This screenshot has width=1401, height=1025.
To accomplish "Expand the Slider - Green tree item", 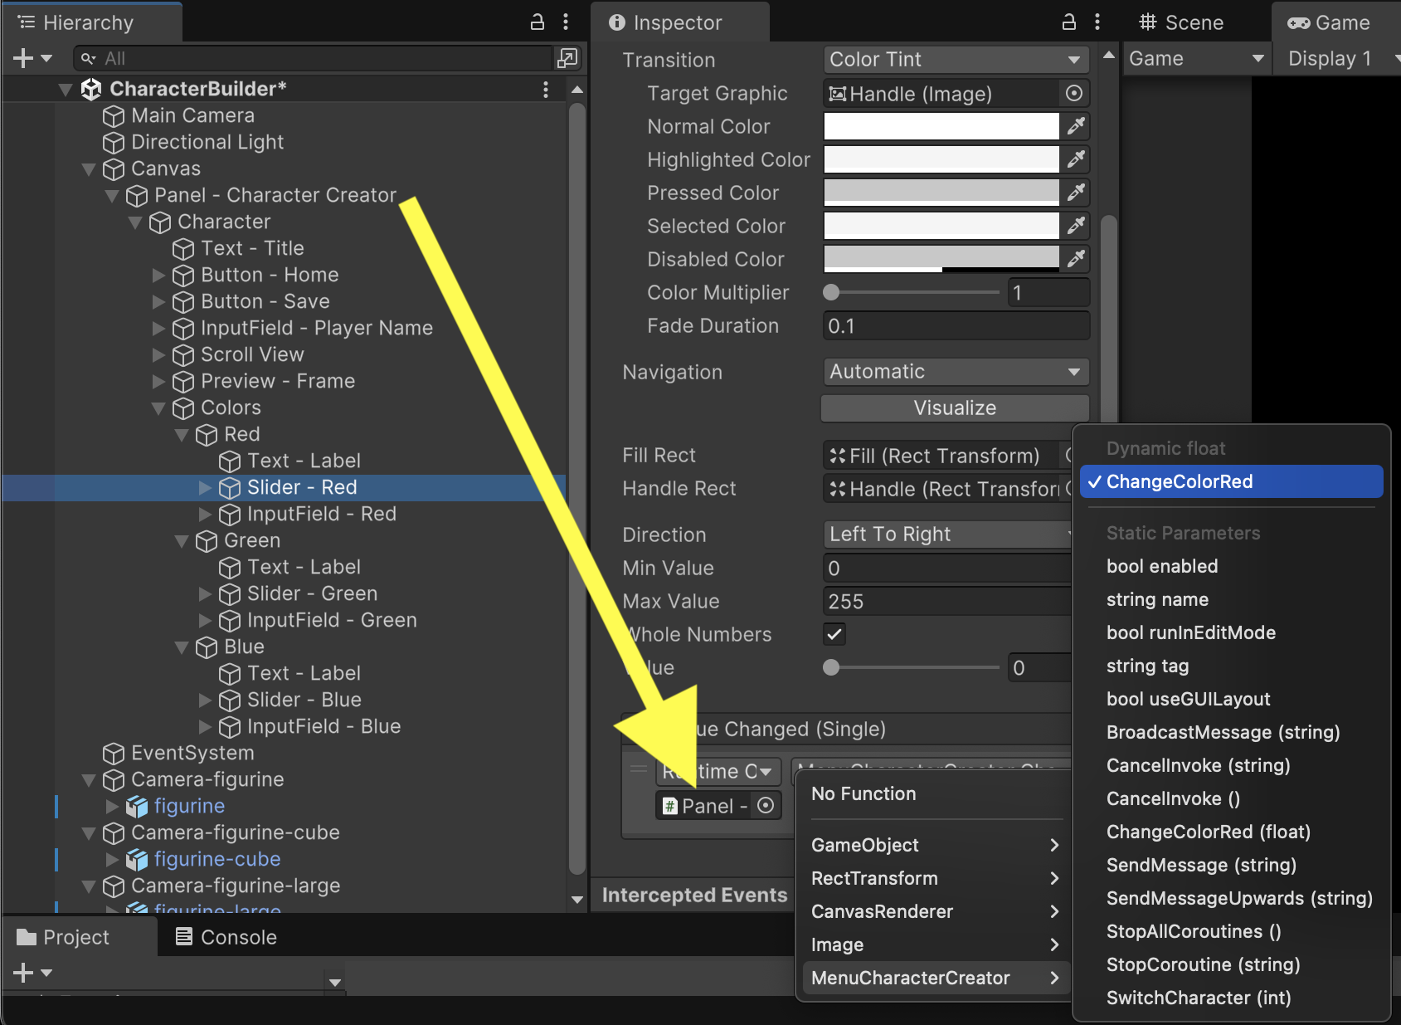I will (205, 594).
